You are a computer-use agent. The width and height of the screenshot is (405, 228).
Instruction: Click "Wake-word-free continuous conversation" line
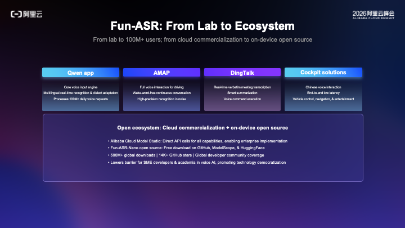tap(161, 93)
